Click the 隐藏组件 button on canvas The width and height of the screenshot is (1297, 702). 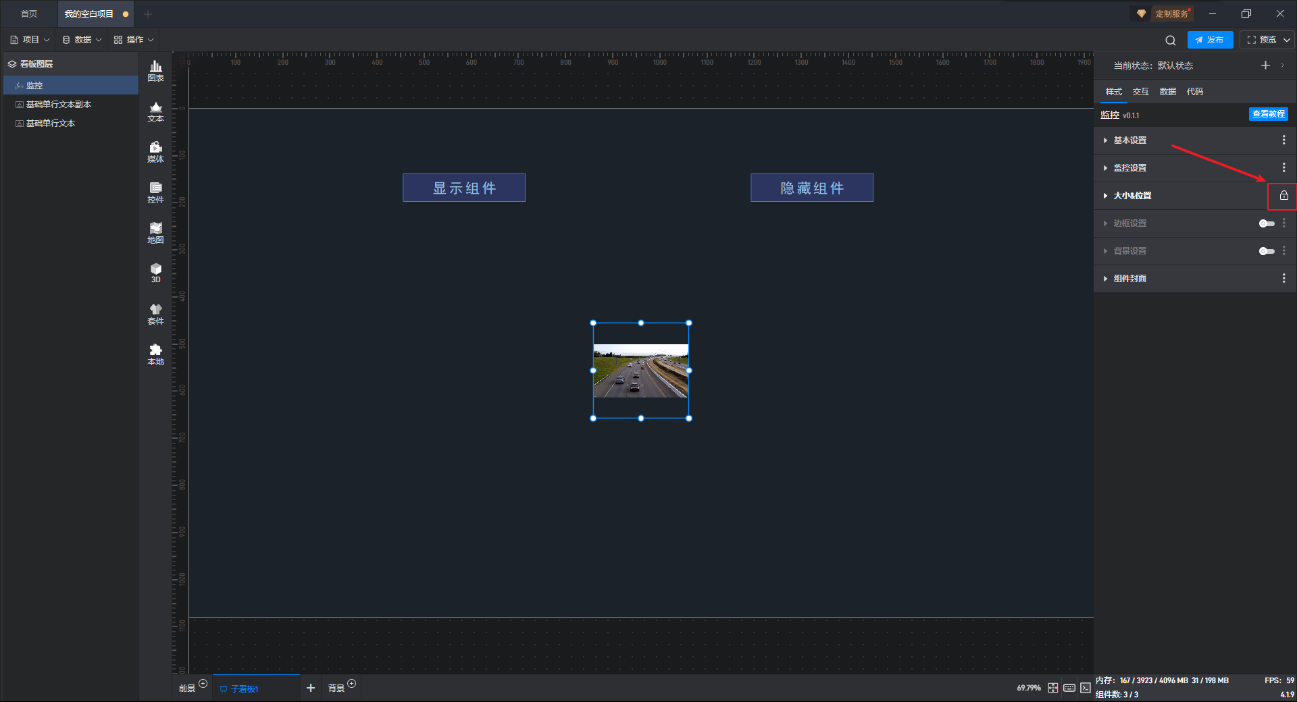coord(812,188)
